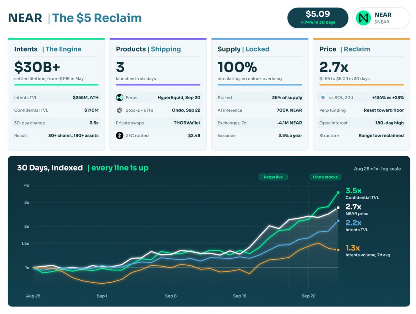Viewport: 416px width, 314px height.
Task: Click the 700K NEAR value
Action: (x=289, y=110)
